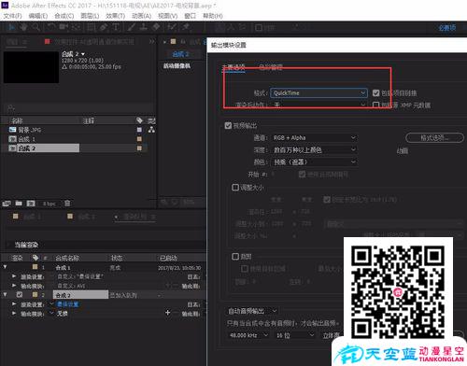Click the Interpret Footage icon in Project panel

[7, 204]
